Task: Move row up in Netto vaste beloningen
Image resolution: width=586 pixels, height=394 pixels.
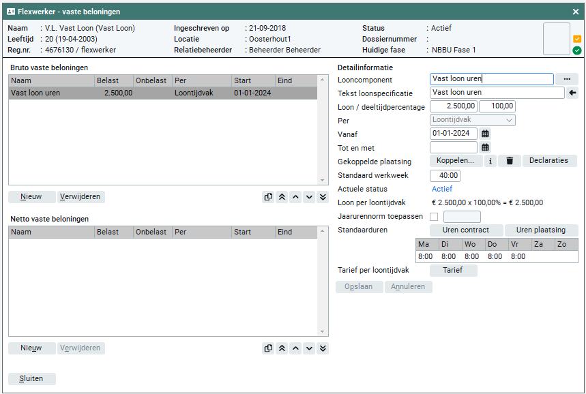Action: (295, 348)
